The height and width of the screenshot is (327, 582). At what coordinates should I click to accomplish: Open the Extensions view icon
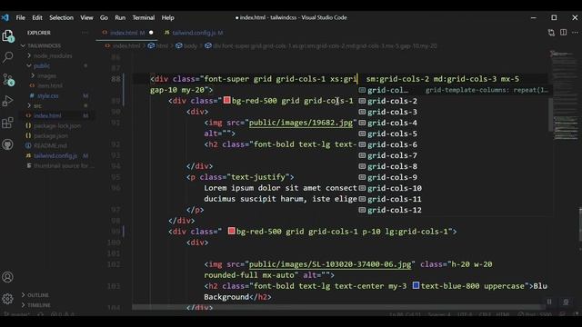click(8, 123)
